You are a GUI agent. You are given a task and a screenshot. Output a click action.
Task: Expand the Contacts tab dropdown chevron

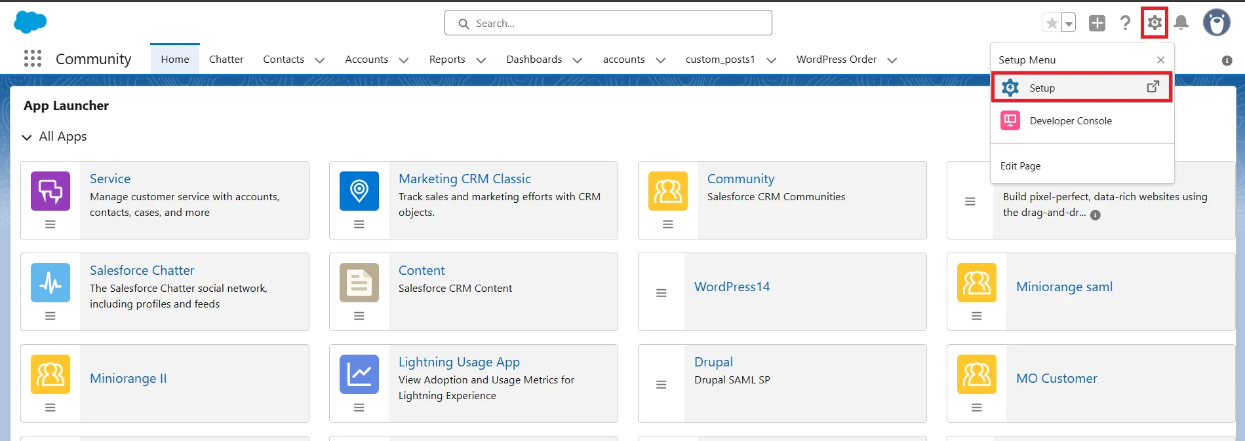pos(320,60)
